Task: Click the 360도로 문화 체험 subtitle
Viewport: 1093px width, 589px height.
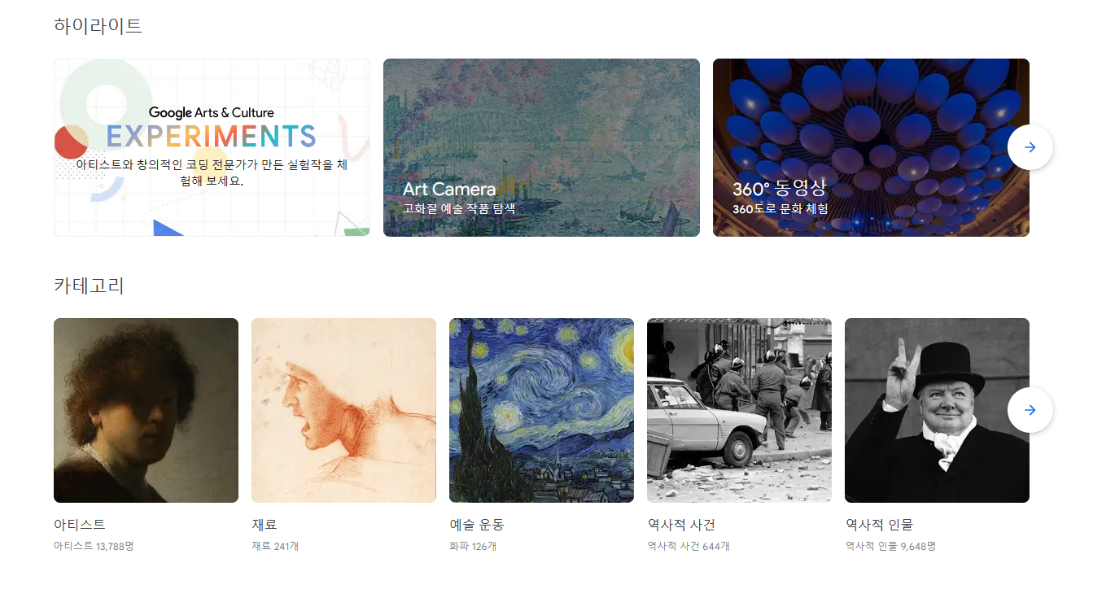Action: (780, 208)
